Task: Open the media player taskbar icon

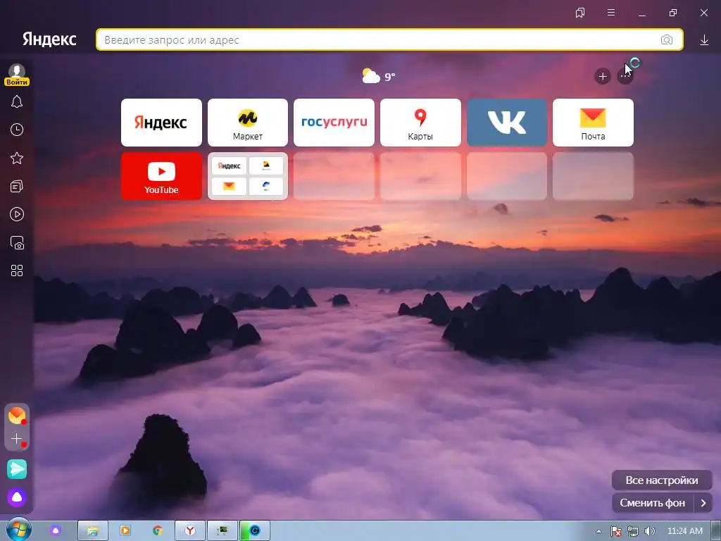Action: [x=125, y=531]
